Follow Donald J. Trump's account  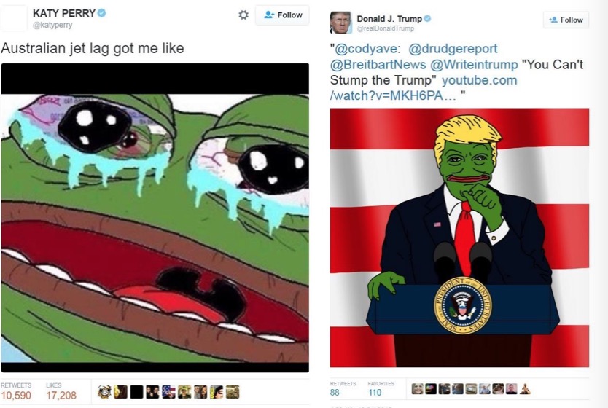click(x=566, y=20)
